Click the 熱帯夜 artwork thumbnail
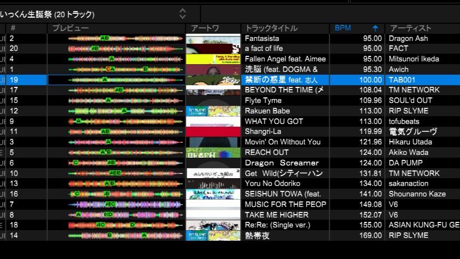460x259 pixels. (213, 236)
